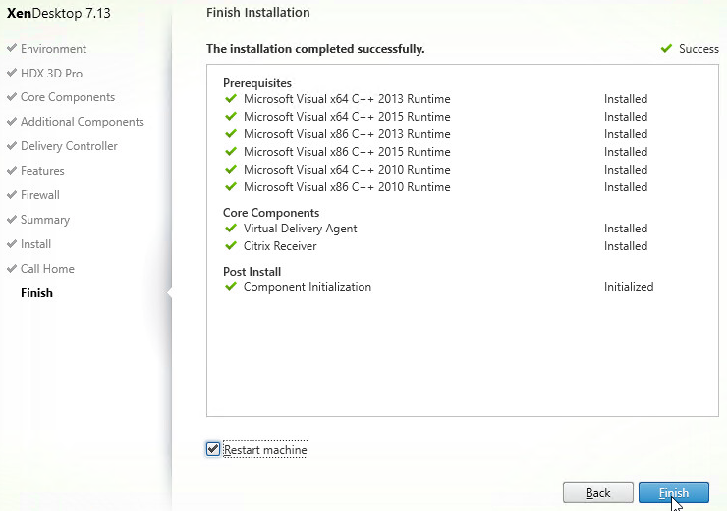Click the Firewall step checkmark icon
This screenshot has width=727, height=511.
[x=12, y=194]
